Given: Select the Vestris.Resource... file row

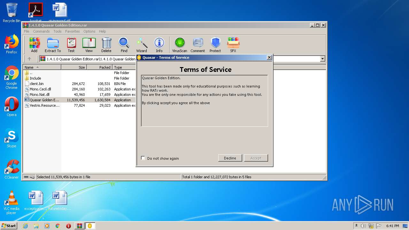Looking at the screenshot, I should 79,105.
